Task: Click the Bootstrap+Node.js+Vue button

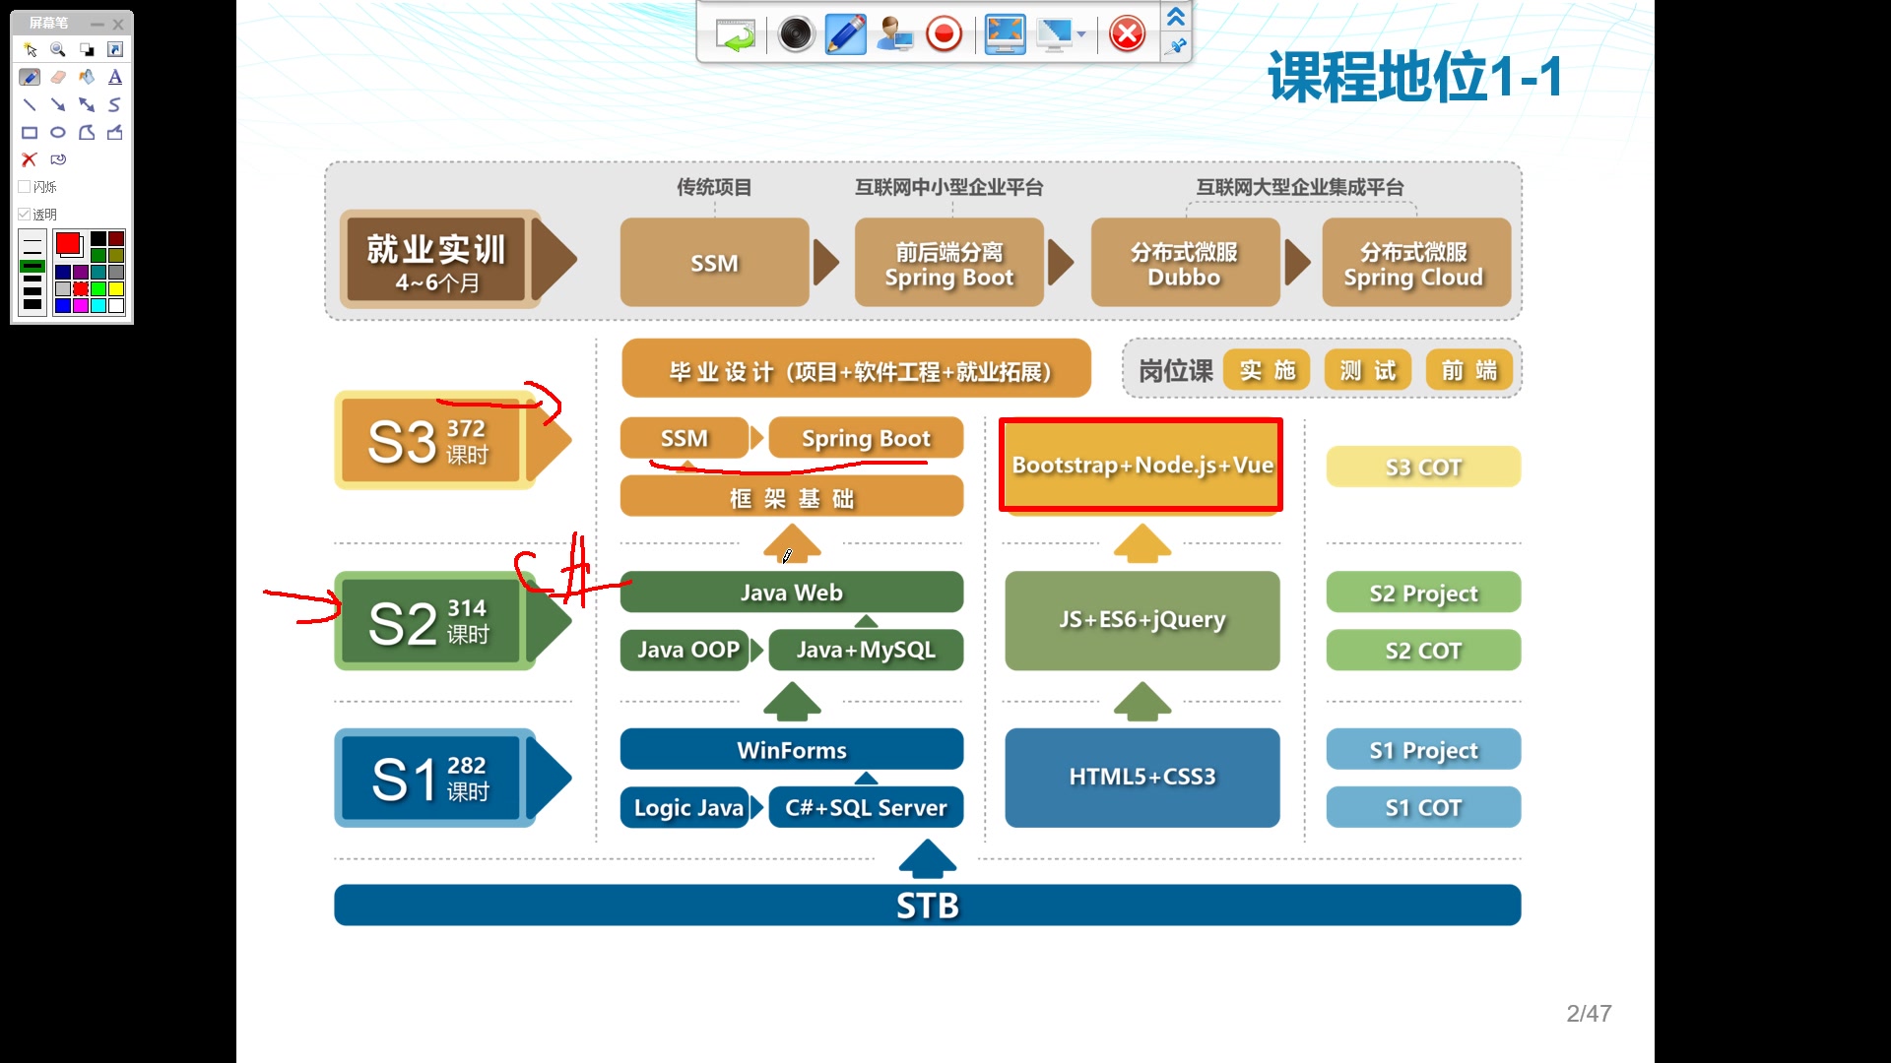Action: [x=1141, y=464]
